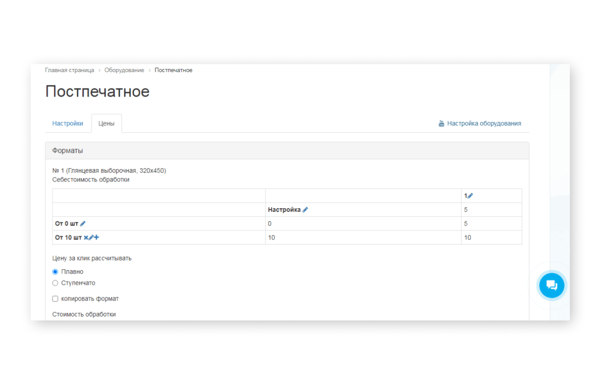
Task: Open the blue chat support bubble
Action: pyautogui.click(x=552, y=286)
